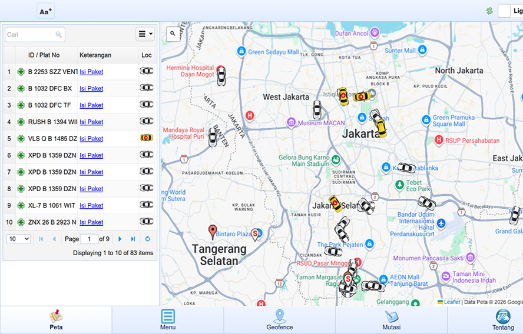Go to next page of vehicle list
Viewport: 523px width, 334px height.
[x=120, y=239]
